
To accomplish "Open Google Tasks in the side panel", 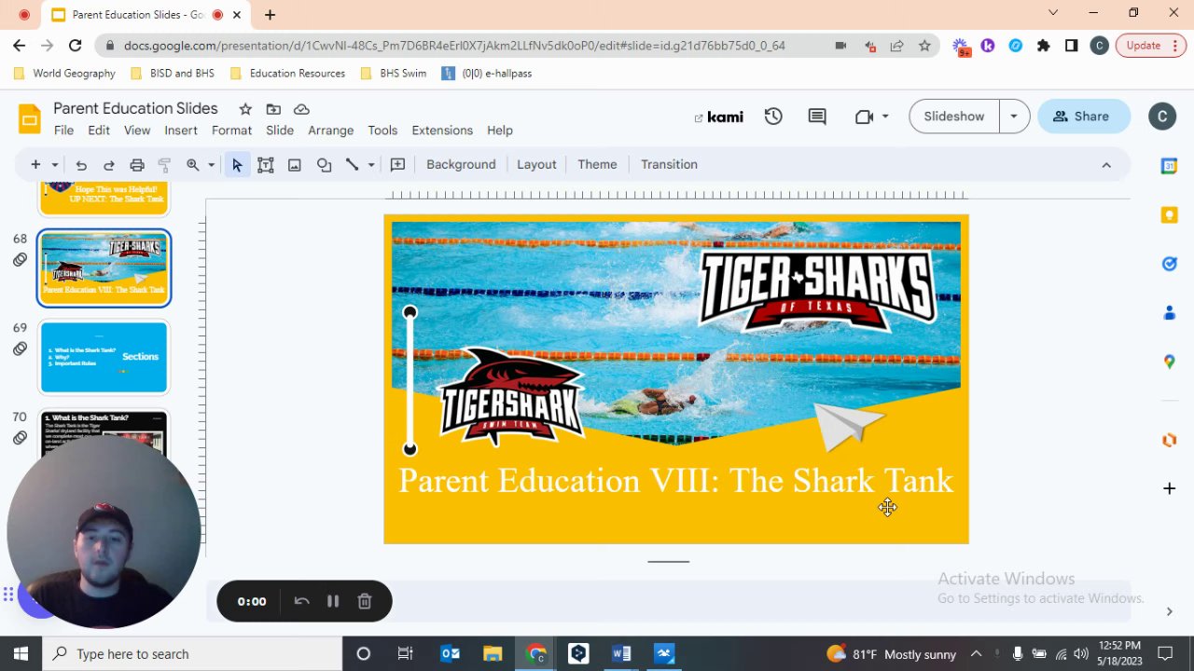I will point(1169,264).
